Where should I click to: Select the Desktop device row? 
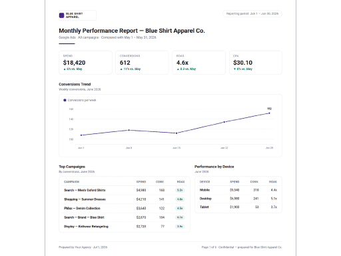238,199
